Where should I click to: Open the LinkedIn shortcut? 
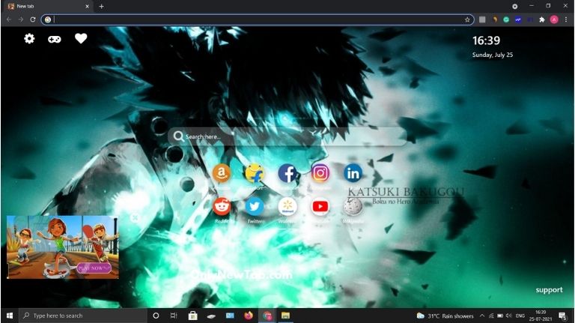(x=353, y=173)
